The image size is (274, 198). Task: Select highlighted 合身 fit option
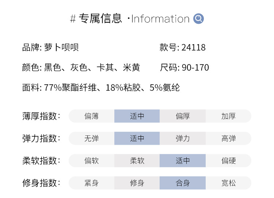point(183,183)
